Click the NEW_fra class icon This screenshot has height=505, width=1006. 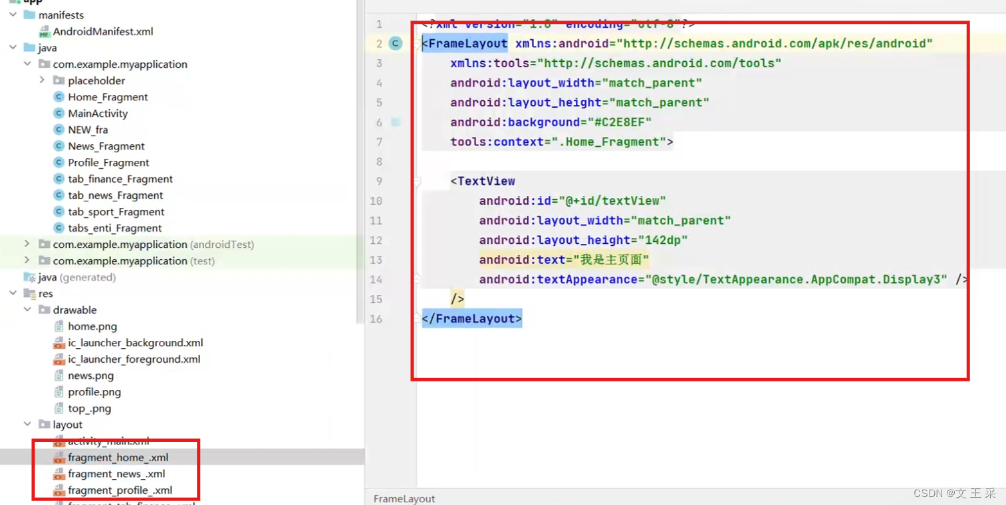[59, 130]
